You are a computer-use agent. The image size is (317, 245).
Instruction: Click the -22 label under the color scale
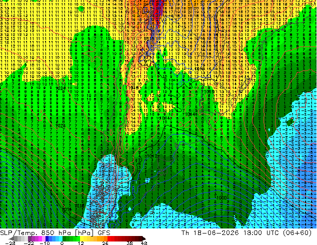coord(29,243)
